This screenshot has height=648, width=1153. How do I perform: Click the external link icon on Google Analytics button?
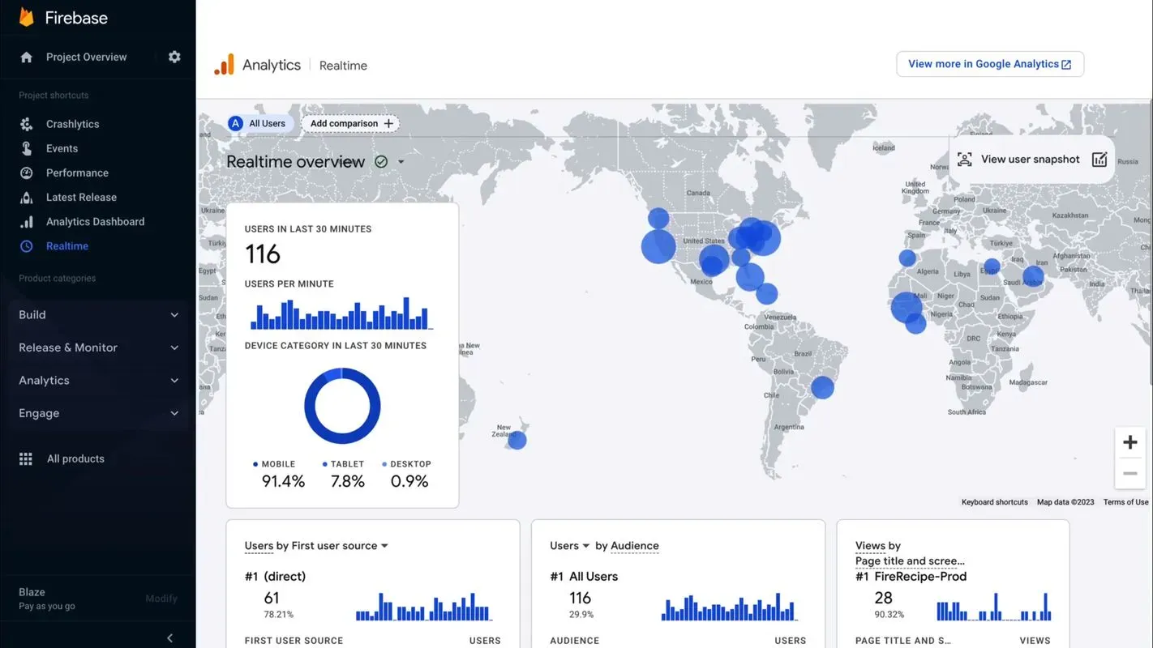point(1066,65)
